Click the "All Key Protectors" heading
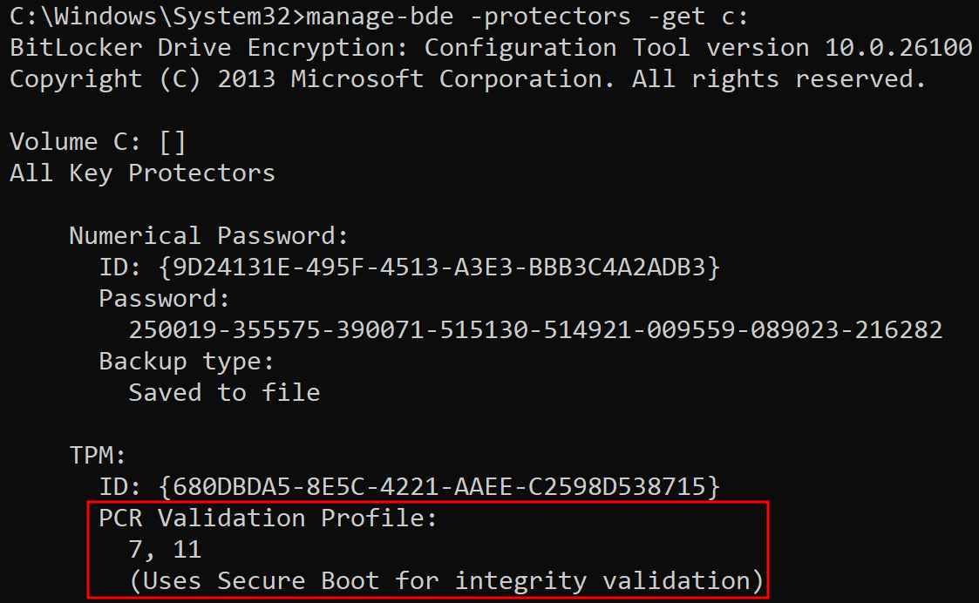The image size is (979, 603). pos(142,173)
